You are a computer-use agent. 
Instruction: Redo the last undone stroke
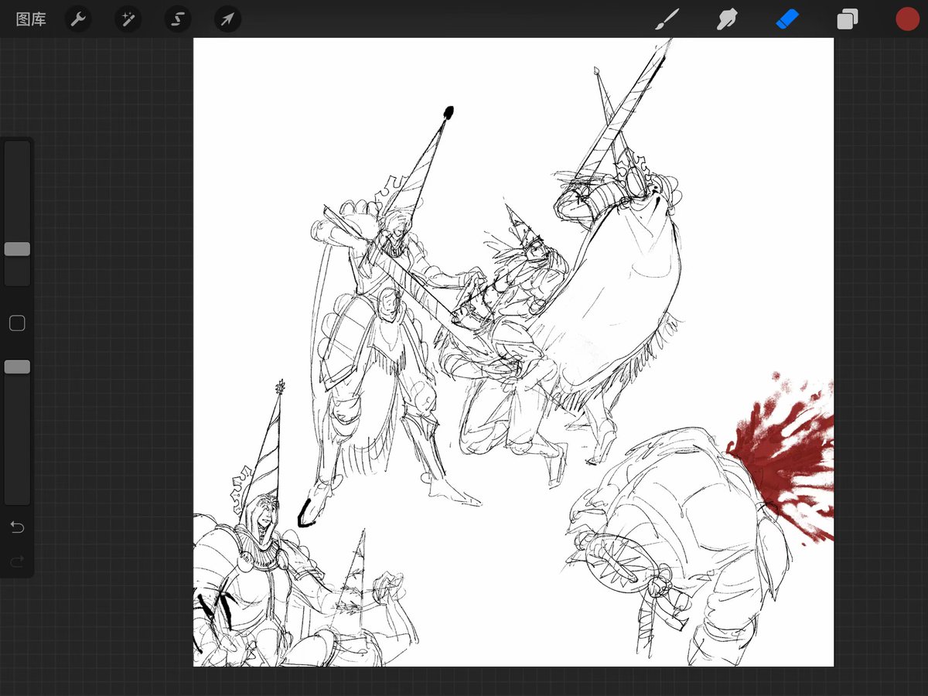pyautogui.click(x=17, y=561)
